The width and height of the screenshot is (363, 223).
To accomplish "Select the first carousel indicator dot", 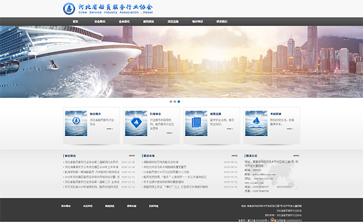I will [171, 101].
